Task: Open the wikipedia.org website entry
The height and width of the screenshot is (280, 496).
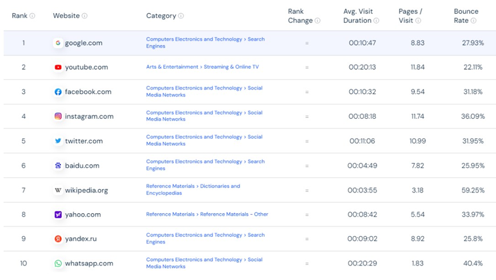Action: point(86,190)
